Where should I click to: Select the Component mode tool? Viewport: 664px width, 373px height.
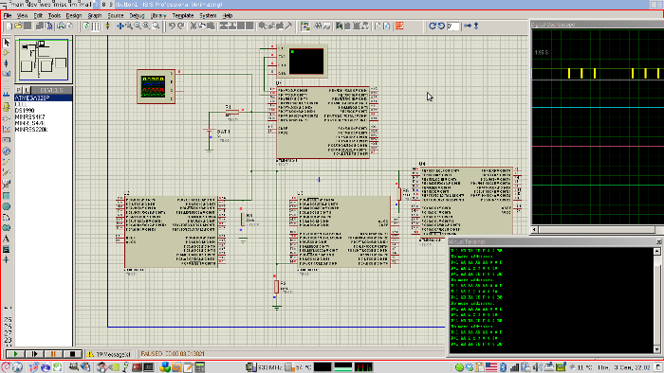tap(7, 53)
